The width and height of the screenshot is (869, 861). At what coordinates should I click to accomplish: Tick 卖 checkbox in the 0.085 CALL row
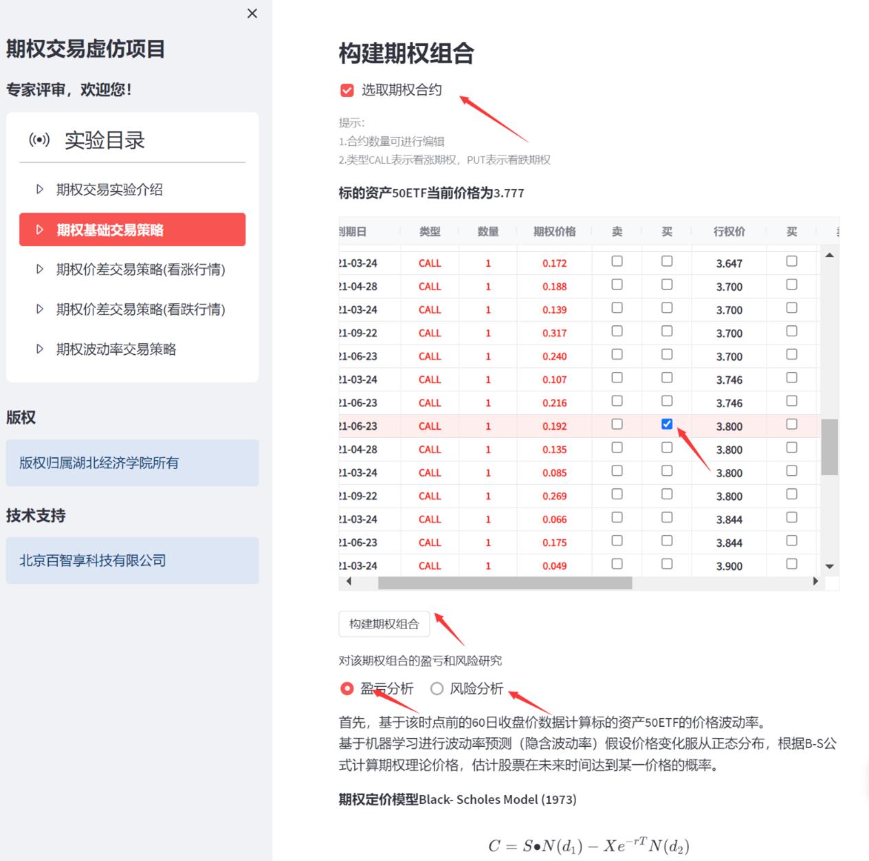[x=617, y=471]
